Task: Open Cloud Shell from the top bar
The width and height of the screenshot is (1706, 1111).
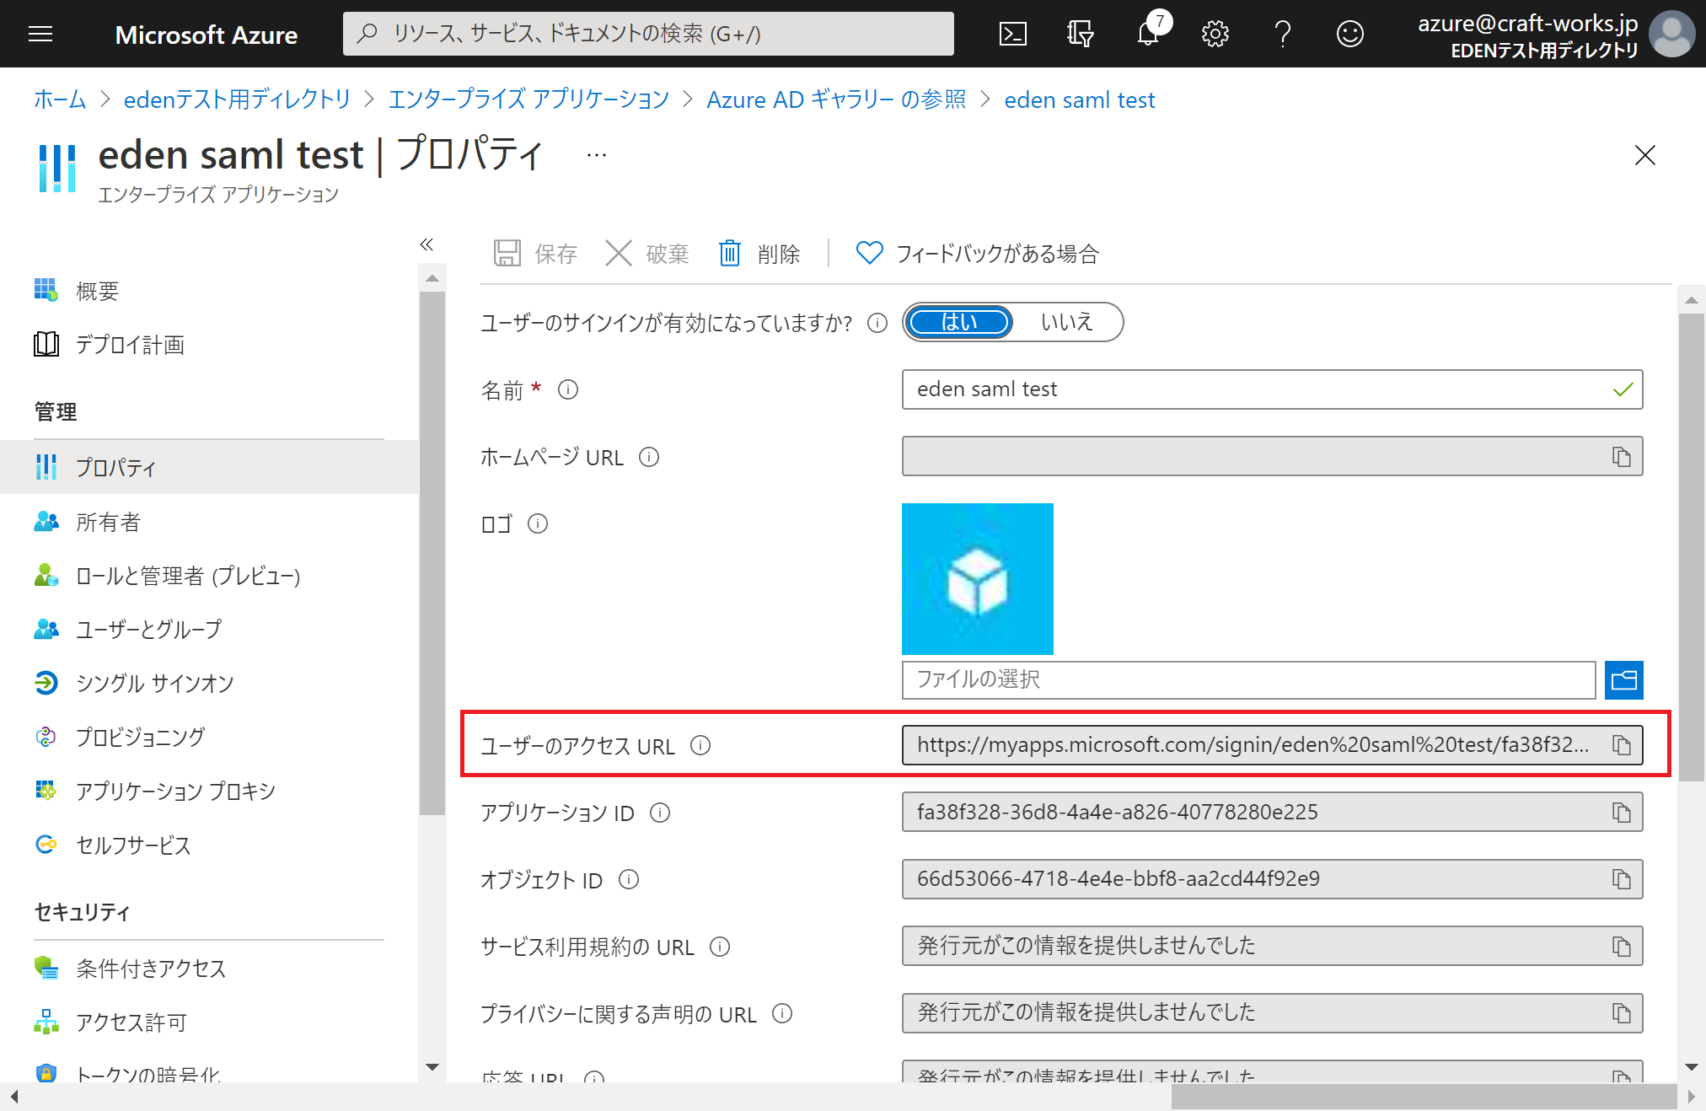Action: (x=1012, y=34)
